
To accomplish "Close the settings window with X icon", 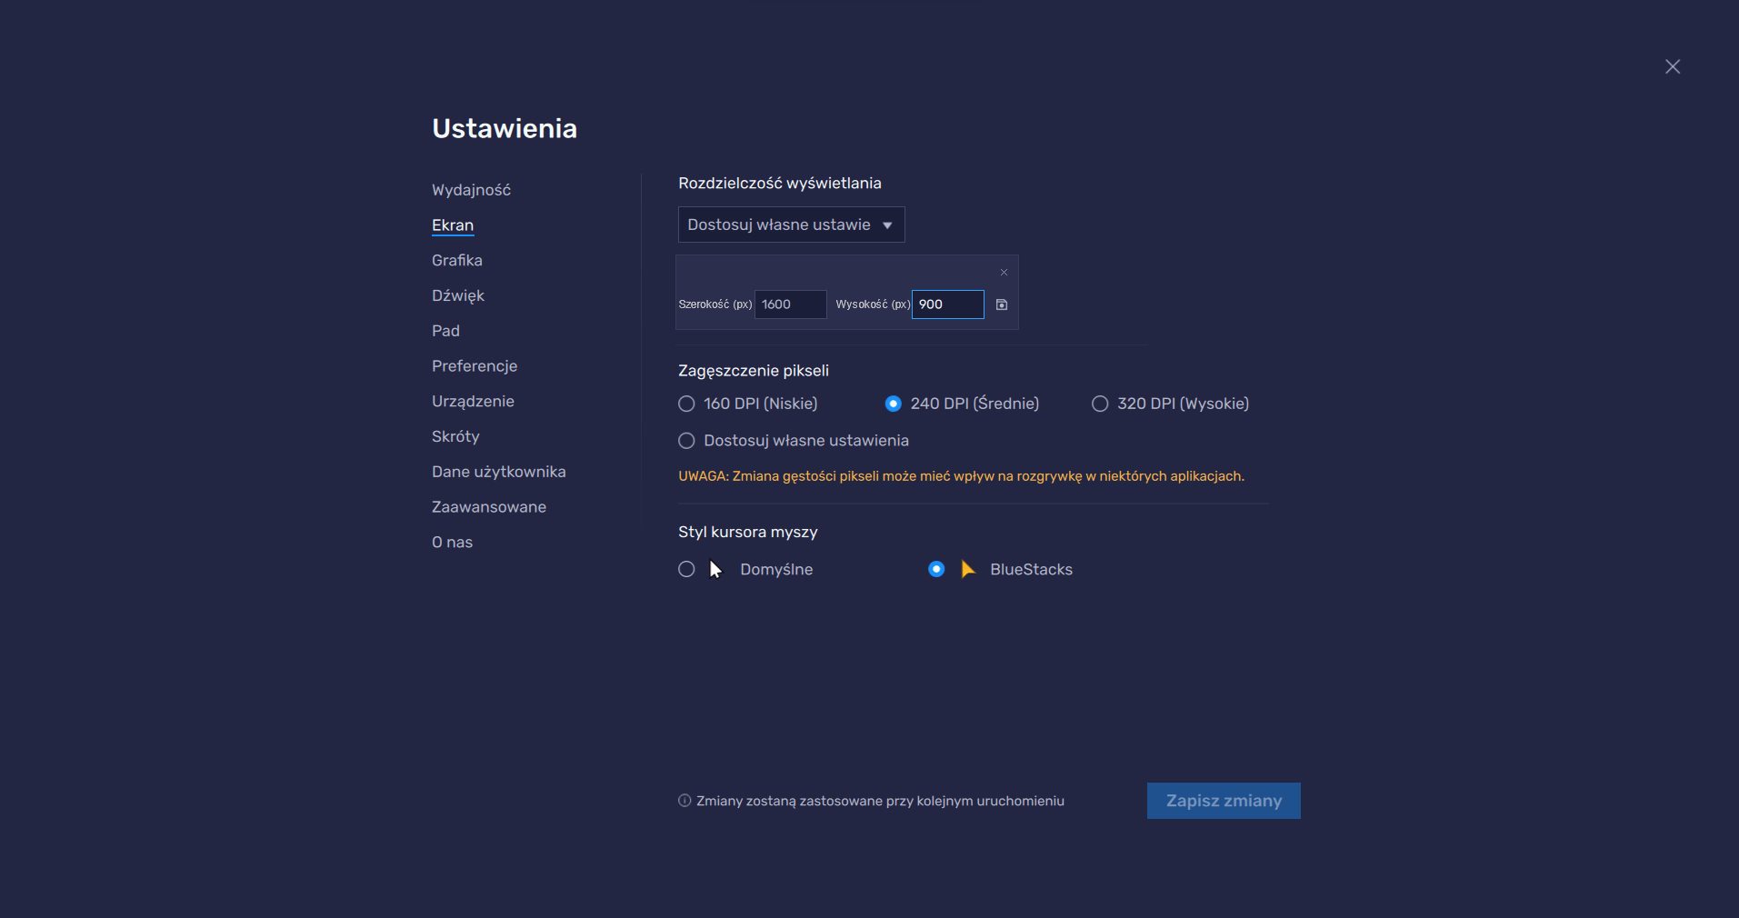I will tap(1672, 66).
